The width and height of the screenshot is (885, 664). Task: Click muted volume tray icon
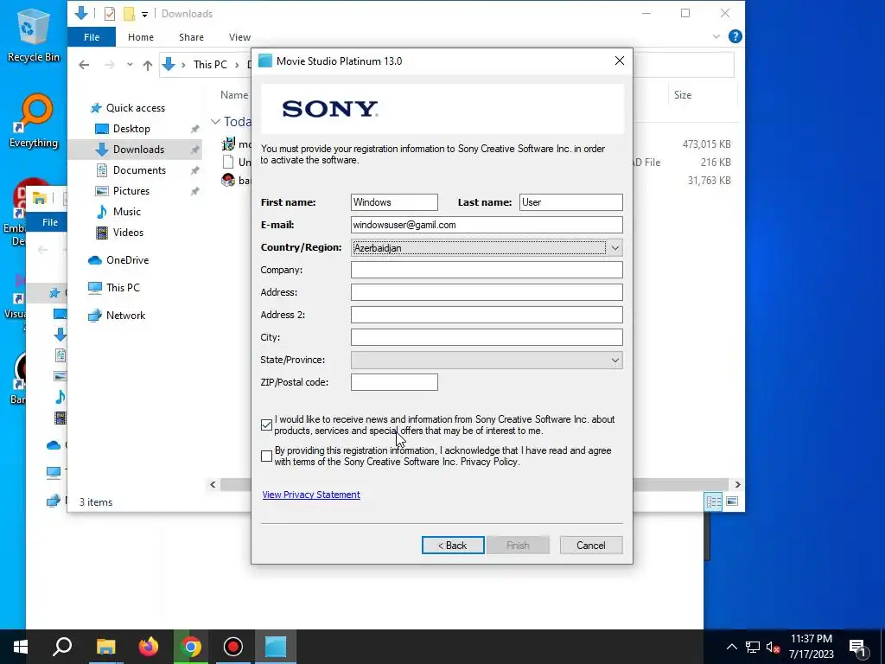[x=773, y=647]
